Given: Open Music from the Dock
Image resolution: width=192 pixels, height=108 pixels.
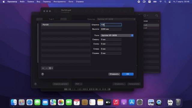Looking at the screenshot, I should click(116, 102).
